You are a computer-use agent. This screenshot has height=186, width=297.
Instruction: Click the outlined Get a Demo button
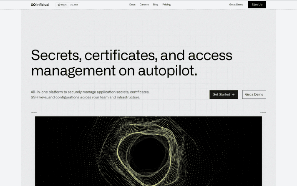click(254, 94)
